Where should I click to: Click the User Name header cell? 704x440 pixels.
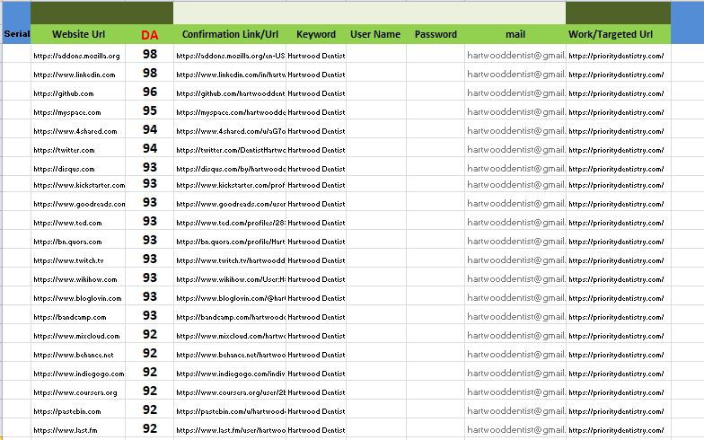[375, 34]
